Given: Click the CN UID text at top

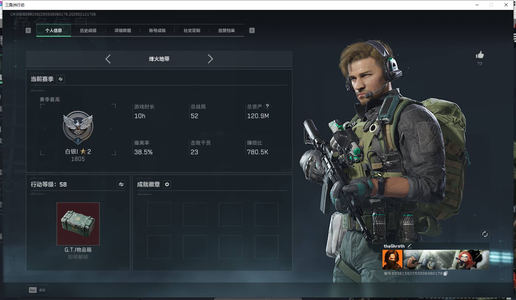Looking at the screenshot, I should click(53, 14).
